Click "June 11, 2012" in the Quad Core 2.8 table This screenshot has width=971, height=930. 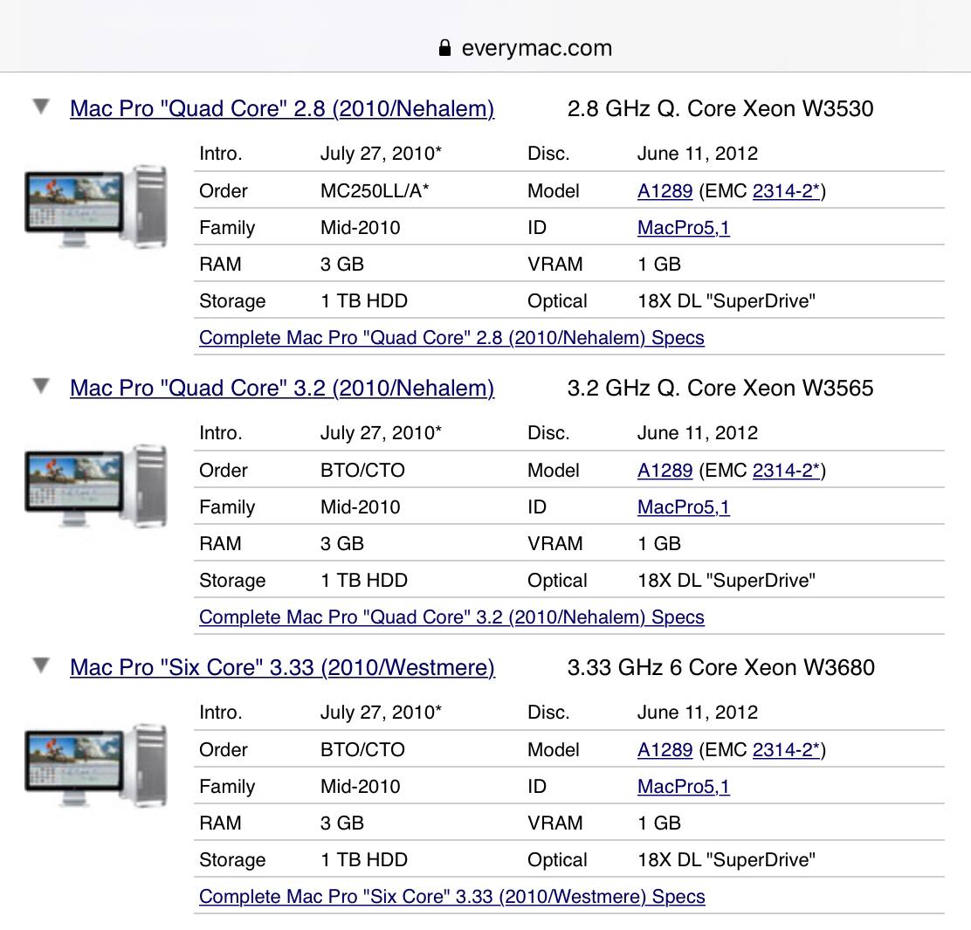[698, 154]
